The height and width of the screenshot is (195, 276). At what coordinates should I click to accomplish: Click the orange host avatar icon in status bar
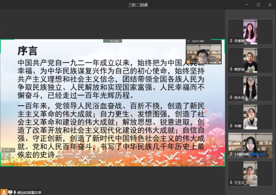[4, 192]
